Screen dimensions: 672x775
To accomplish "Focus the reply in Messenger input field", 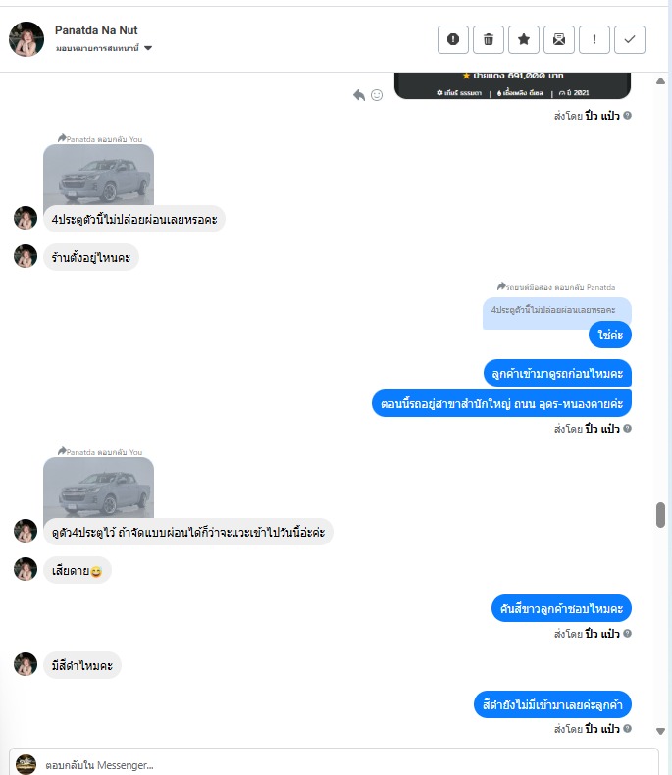I will [x=334, y=764].
